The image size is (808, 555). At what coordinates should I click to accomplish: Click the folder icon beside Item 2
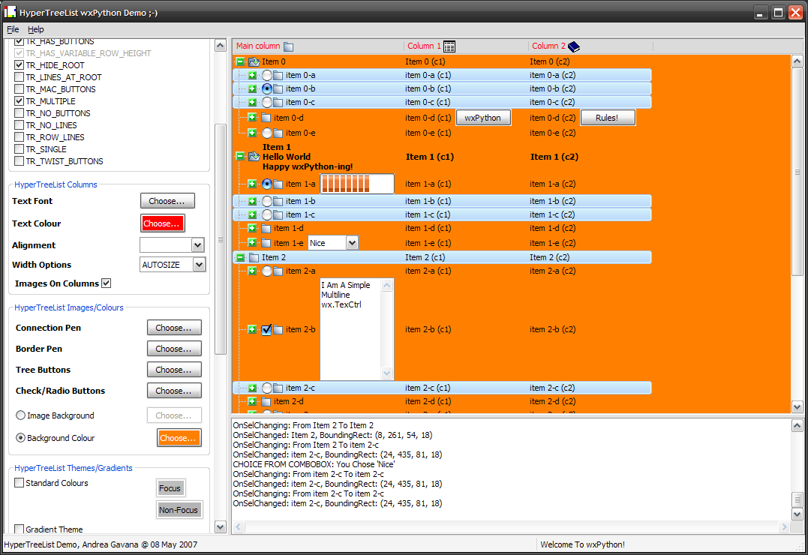254,257
